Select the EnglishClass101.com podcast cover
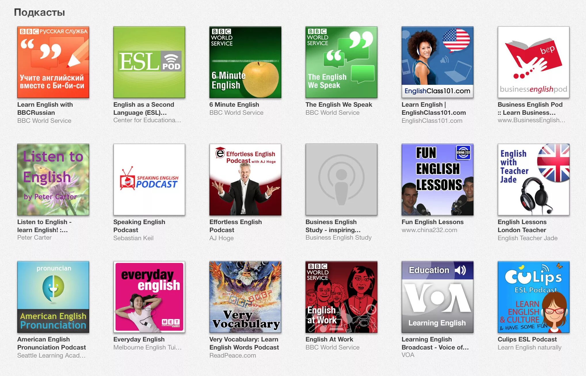 pyautogui.click(x=437, y=62)
